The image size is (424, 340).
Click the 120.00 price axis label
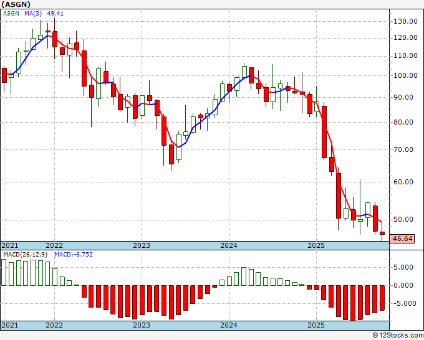coord(405,38)
